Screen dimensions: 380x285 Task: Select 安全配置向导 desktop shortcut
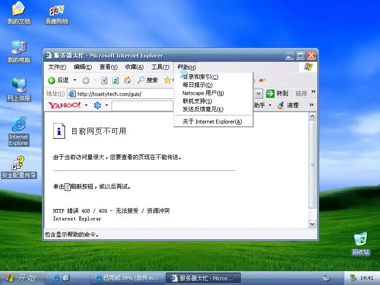tap(19, 168)
